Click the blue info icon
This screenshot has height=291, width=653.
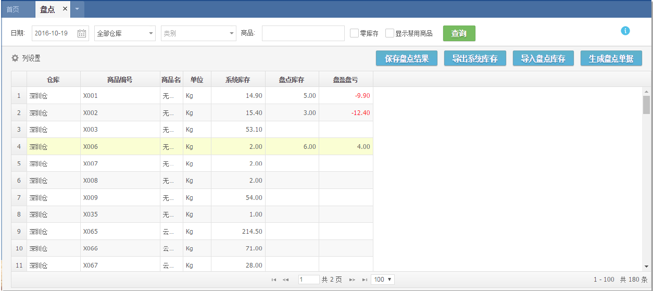(625, 31)
